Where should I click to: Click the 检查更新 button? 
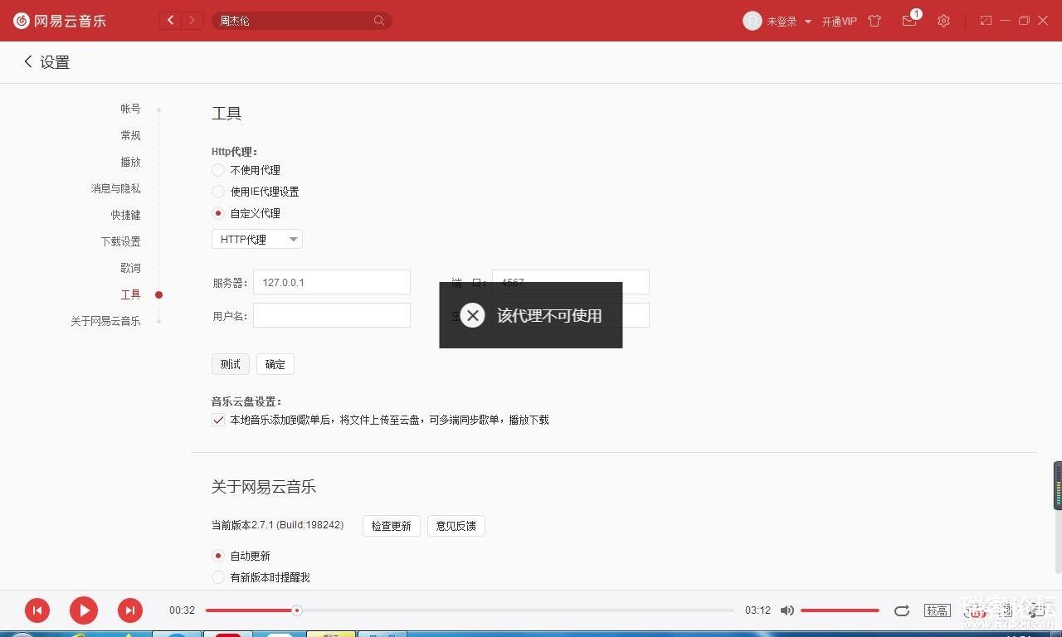point(392,526)
